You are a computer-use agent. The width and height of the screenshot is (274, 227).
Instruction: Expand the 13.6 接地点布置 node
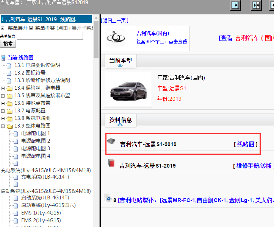click(x=3, y=103)
